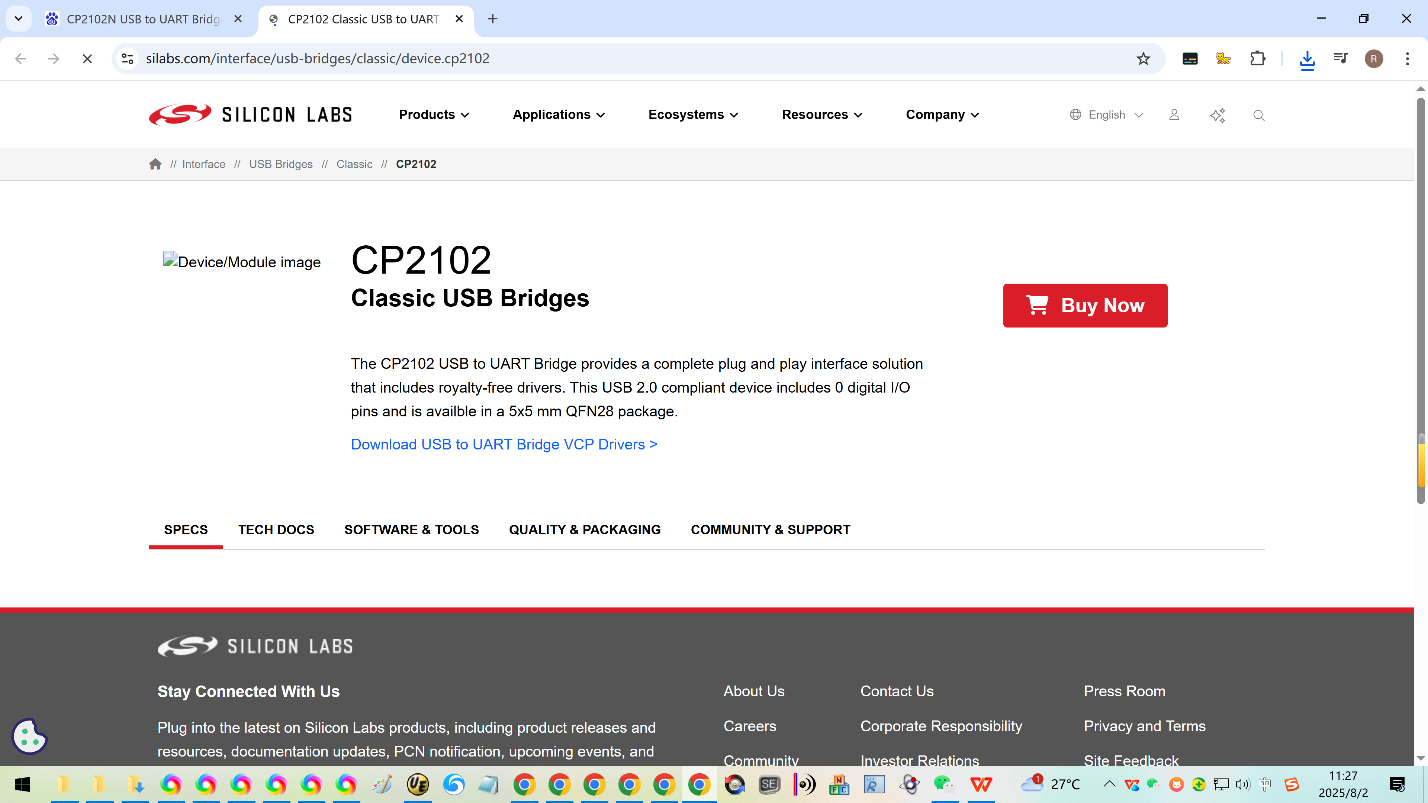Select the SPECS tab
This screenshot has width=1428, height=803.
[186, 530]
